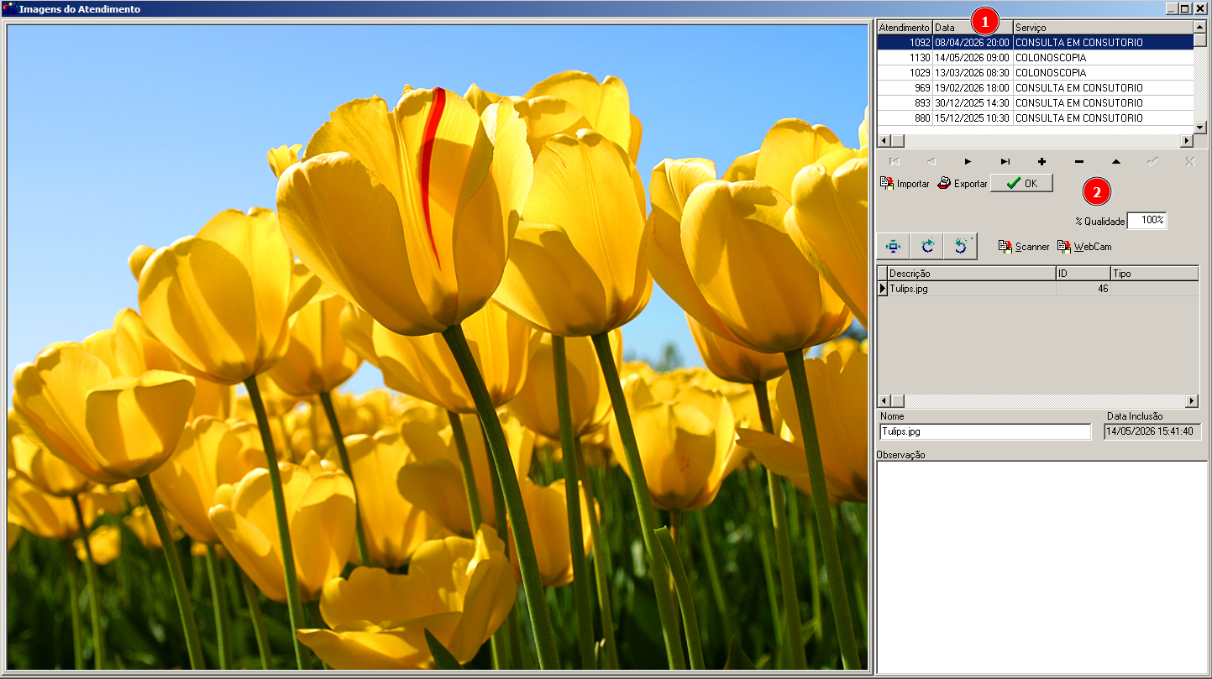Click the Data column header
The width and height of the screenshot is (1212, 679).
[973, 28]
